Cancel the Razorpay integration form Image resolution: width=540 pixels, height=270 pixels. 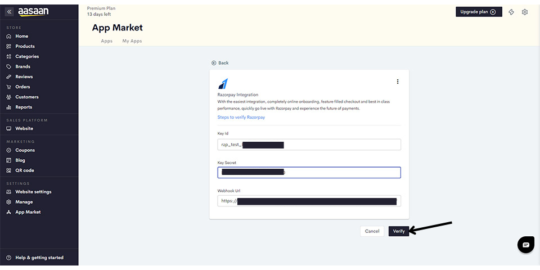tap(372, 231)
